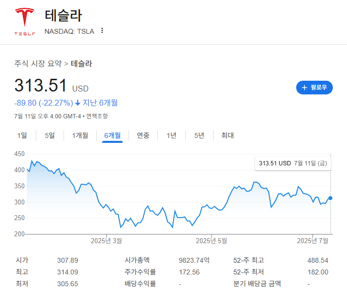Click the 분기 배당금 금액 label
This screenshot has width=347, height=294.
[257, 284]
